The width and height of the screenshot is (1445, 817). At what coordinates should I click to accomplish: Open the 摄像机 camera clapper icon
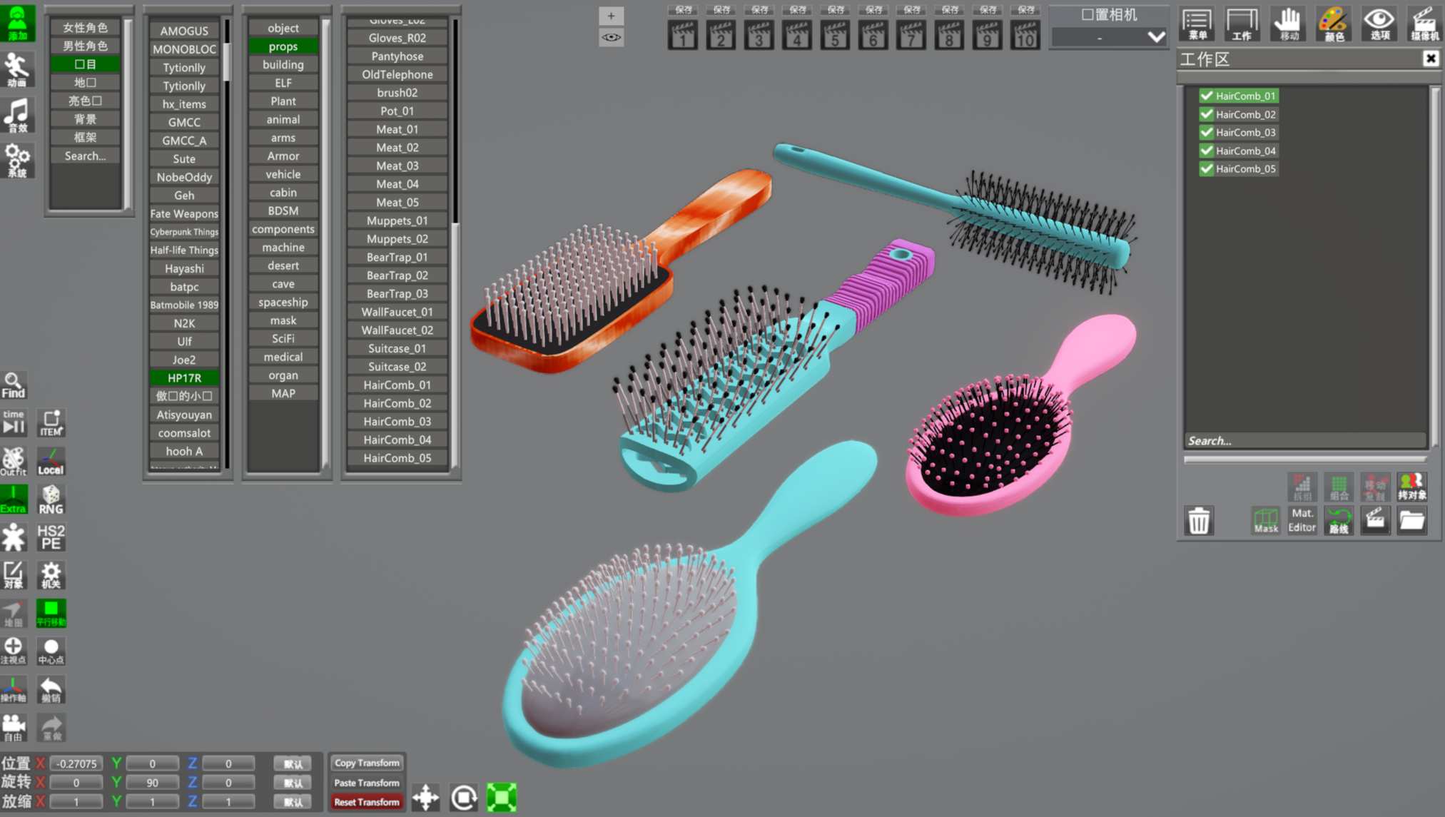(1424, 24)
